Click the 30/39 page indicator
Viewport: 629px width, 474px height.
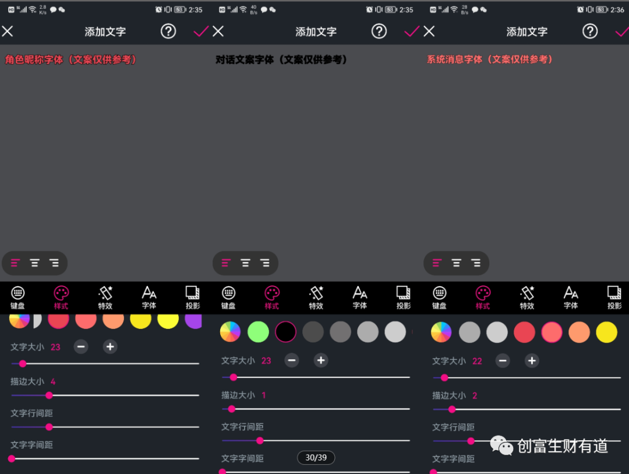(316, 458)
